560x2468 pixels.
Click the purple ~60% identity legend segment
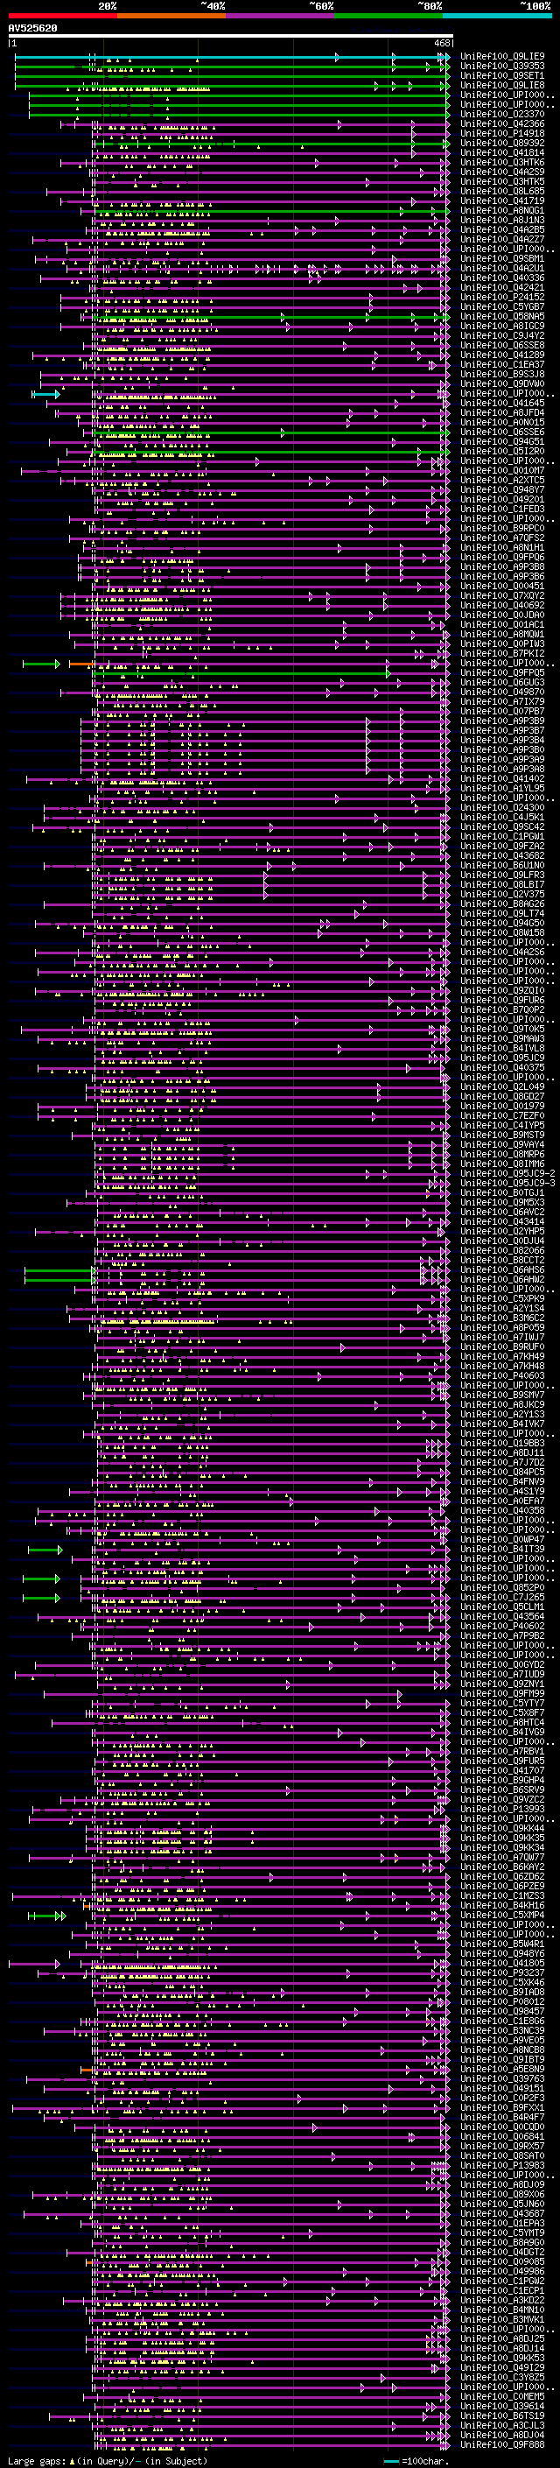(279, 16)
